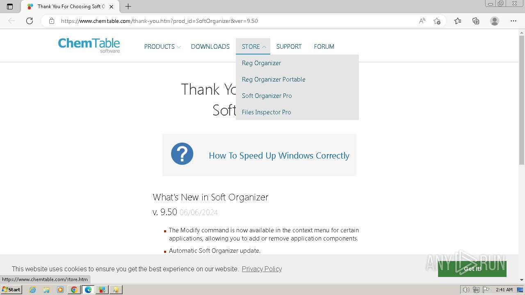
Task: Accept cookies with Got it! button
Action: [x=472, y=269]
